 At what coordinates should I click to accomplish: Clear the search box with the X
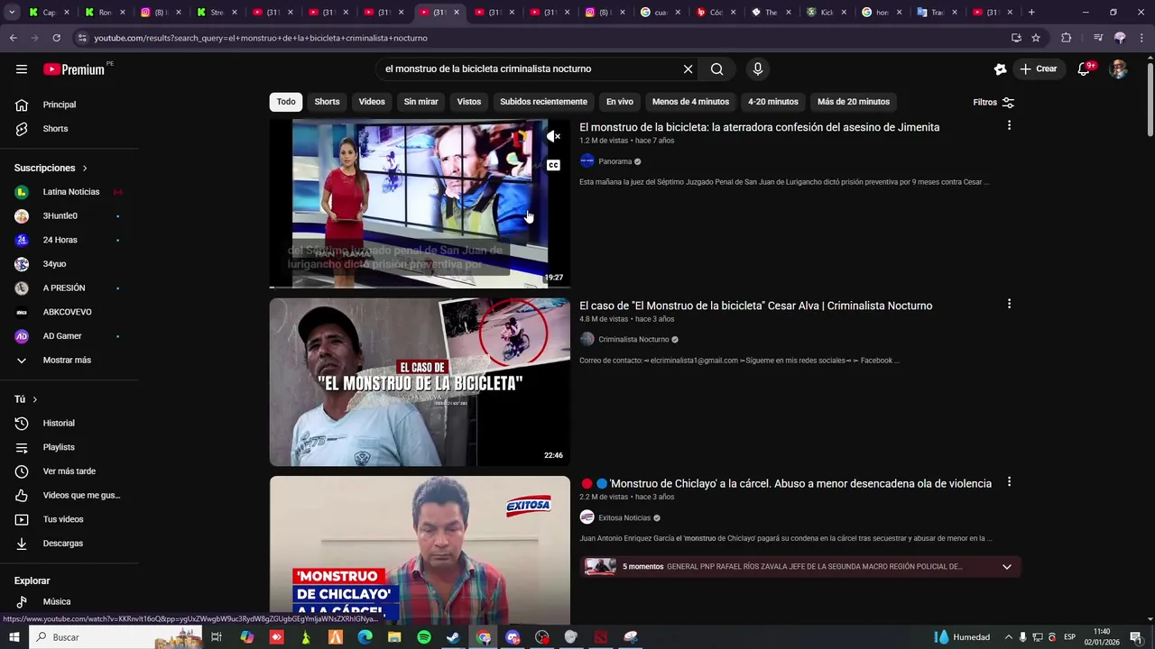point(688,69)
